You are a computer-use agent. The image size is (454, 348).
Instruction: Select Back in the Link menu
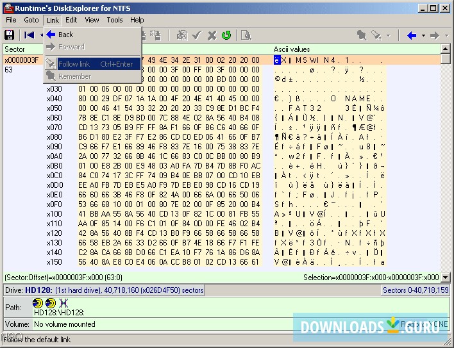coord(65,35)
